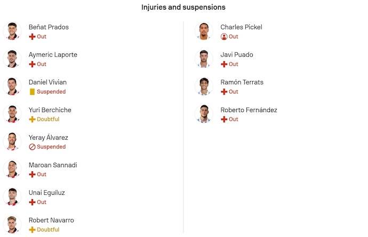Click Aymeric Laporte's player photo
Viewport: 368px width, 237px height.
pos(12,59)
